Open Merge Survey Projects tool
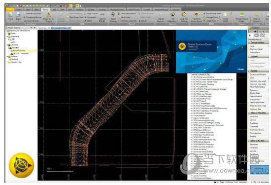The width and height of the screenshot is (271, 185). point(49,17)
